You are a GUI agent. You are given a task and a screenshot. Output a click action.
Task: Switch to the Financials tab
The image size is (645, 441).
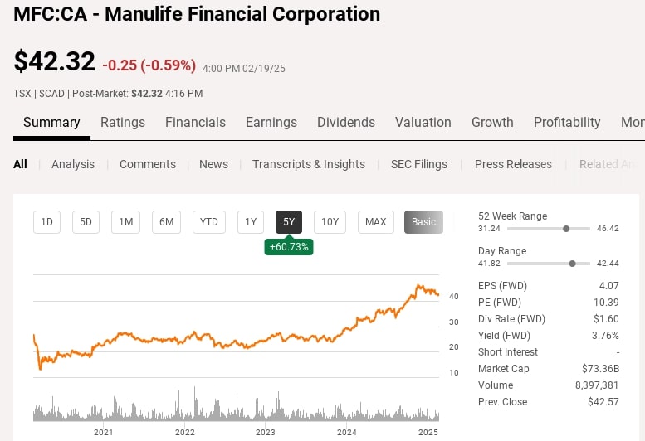(x=195, y=122)
